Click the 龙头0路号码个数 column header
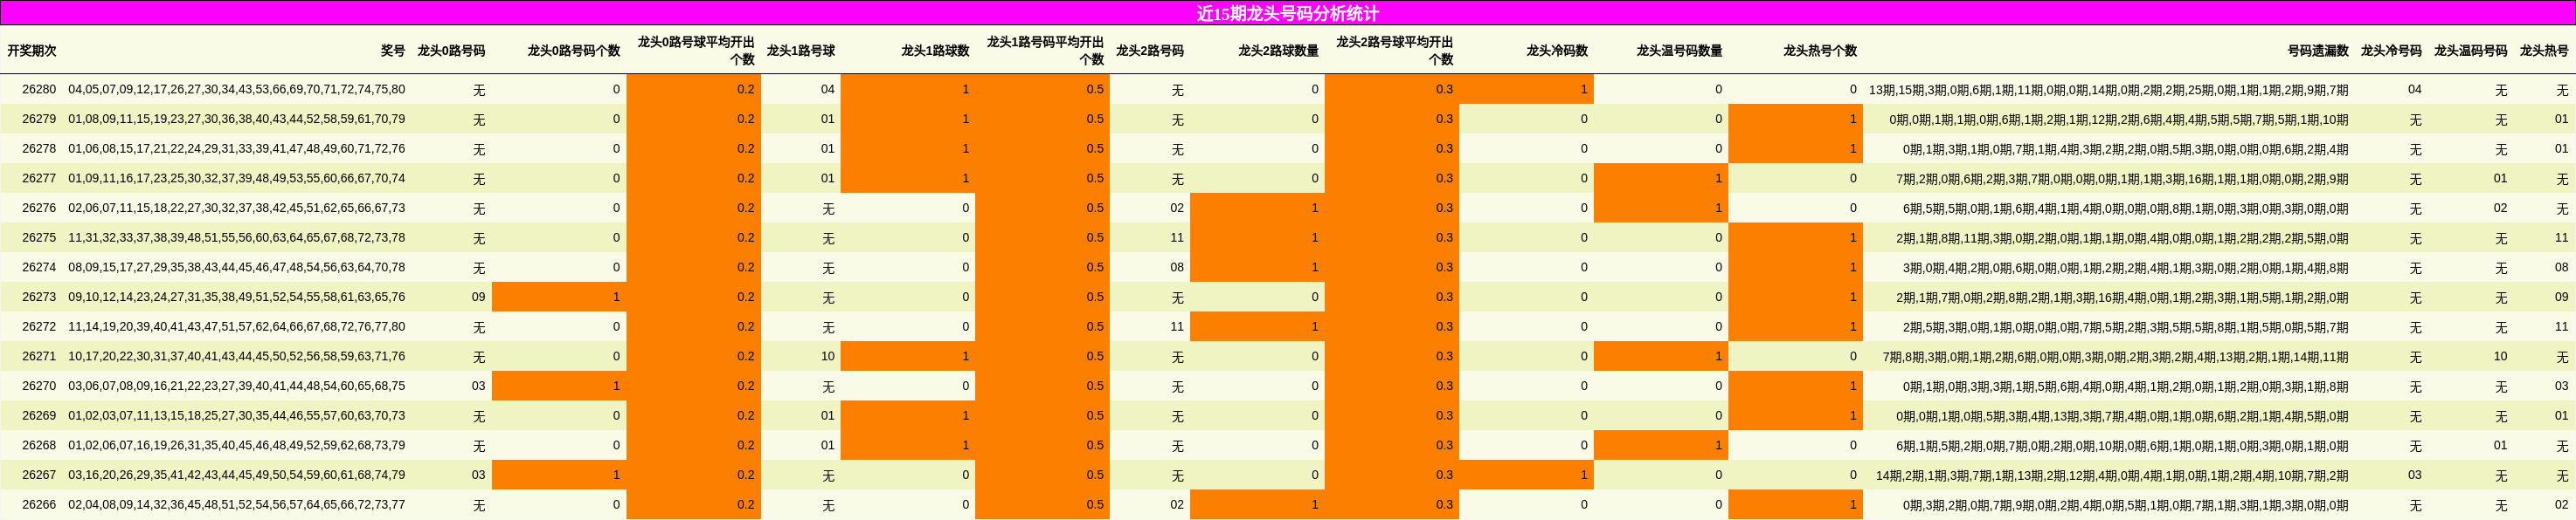Image resolution: width=2576 pixels, height=520 pixels. click(x=574, y=51)
